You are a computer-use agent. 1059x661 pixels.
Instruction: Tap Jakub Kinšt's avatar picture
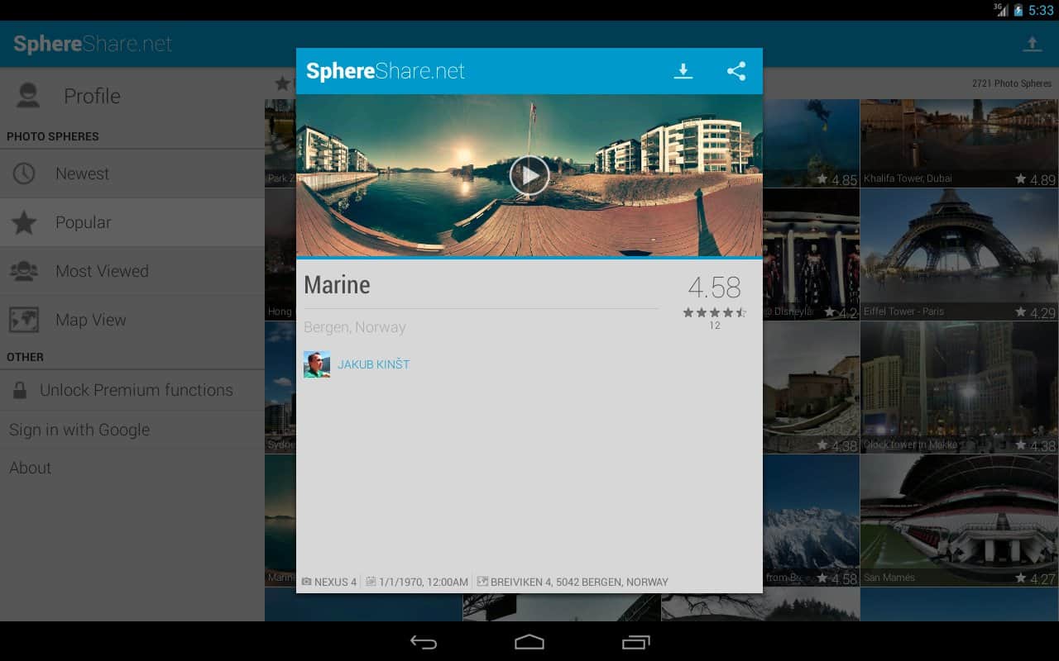click(x=317, y=364)
